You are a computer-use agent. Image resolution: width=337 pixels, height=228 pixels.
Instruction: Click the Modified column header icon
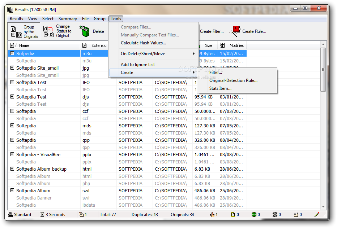point(222,45)
